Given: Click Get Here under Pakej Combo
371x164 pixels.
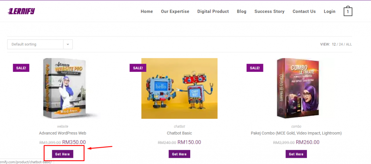Looking at the screenshot, I should click(296, 154).
